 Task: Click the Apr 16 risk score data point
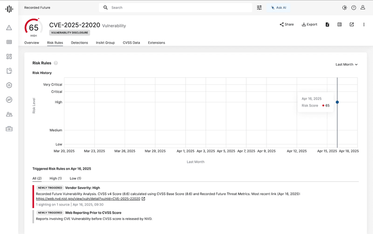pos(337,102)
